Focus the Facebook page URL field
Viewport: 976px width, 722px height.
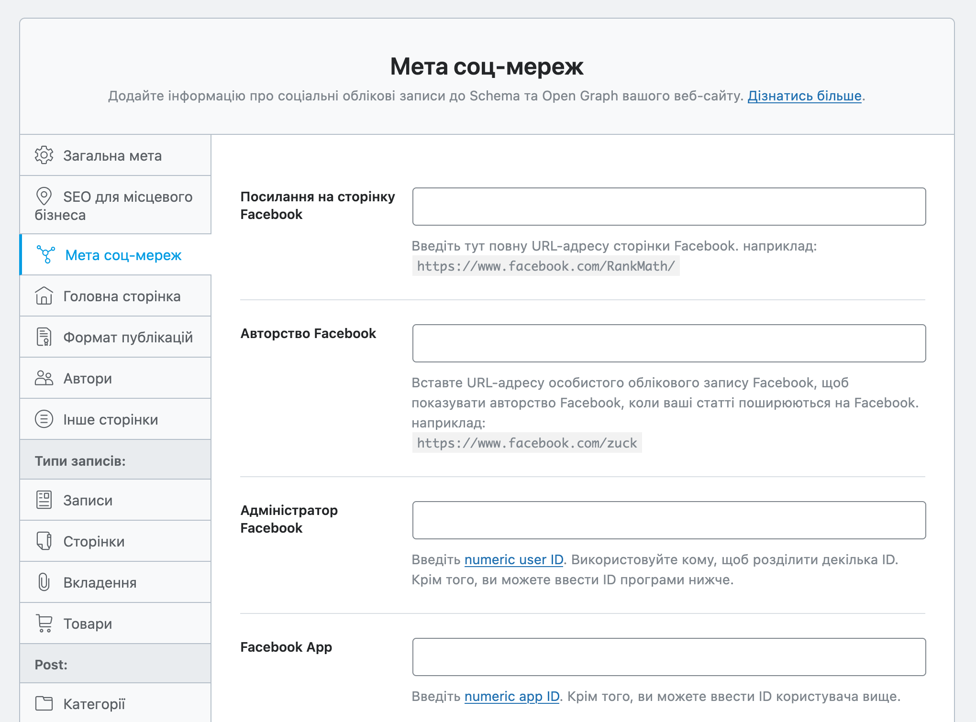click(669, 207)
